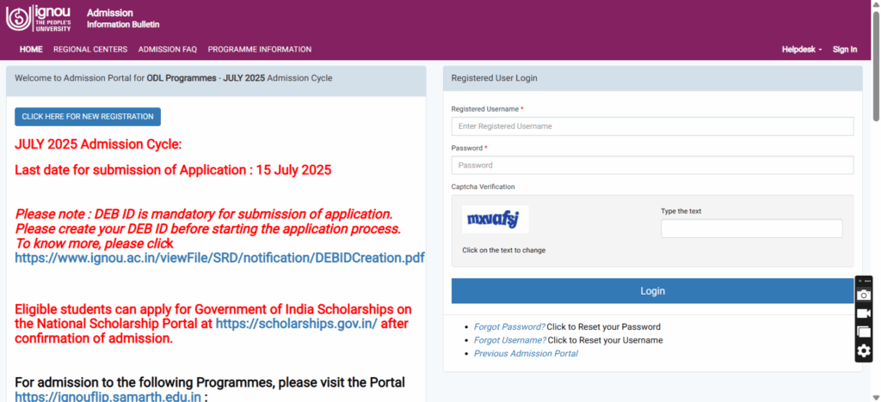The width and height of the screenshot is (881, 402).
Task: Open the gallery windows icon
Action: tap(864, 332)
